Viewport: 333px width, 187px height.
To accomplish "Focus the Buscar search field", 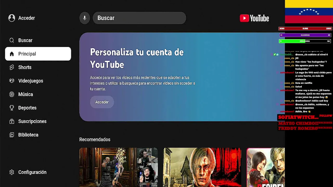I will [x=139, y=18].
